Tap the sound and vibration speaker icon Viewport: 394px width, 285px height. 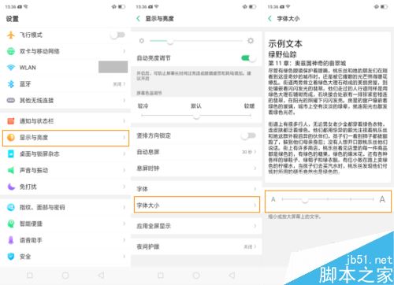pyautogui.click(x=11, y=170)
